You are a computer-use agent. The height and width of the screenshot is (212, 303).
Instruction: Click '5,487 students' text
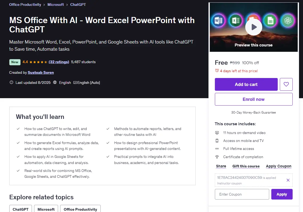83,62
